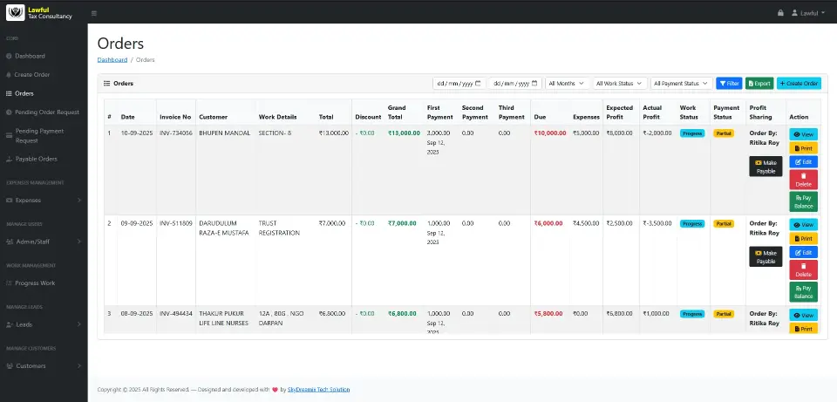837x402 pixels.
Task: Expand the Expenses sidebar submenu
Action: [44, 201]
